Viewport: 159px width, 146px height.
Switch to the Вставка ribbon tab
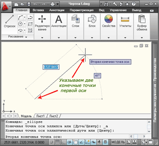coord(38,10)
